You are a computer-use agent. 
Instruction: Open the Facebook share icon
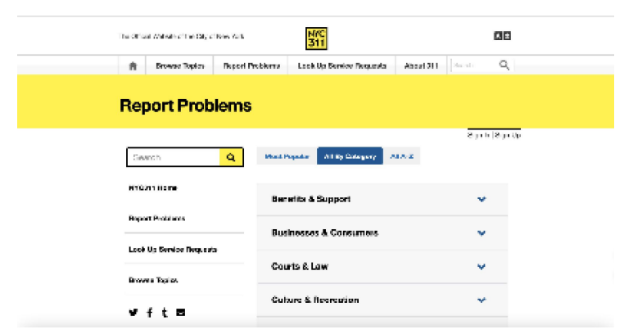[x=149, y=312]
